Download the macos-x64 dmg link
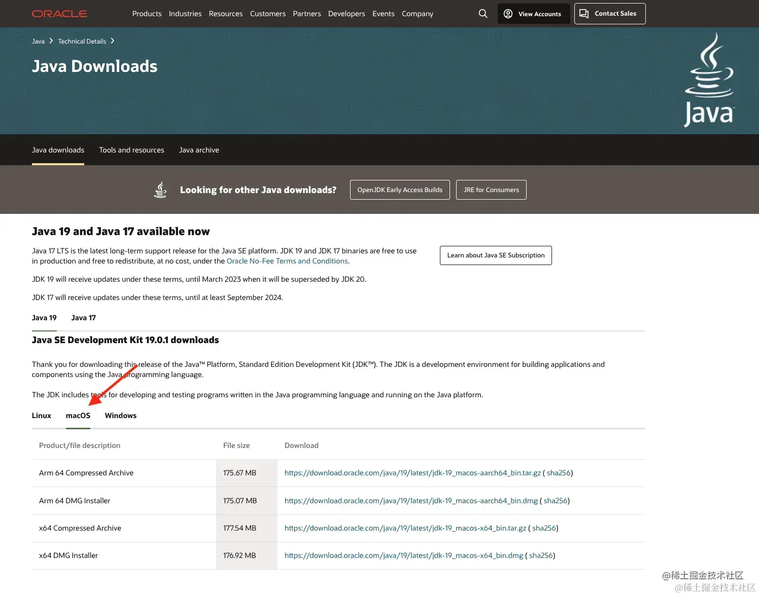The height and width of the screenshot is (596, 759). point(404,555)
